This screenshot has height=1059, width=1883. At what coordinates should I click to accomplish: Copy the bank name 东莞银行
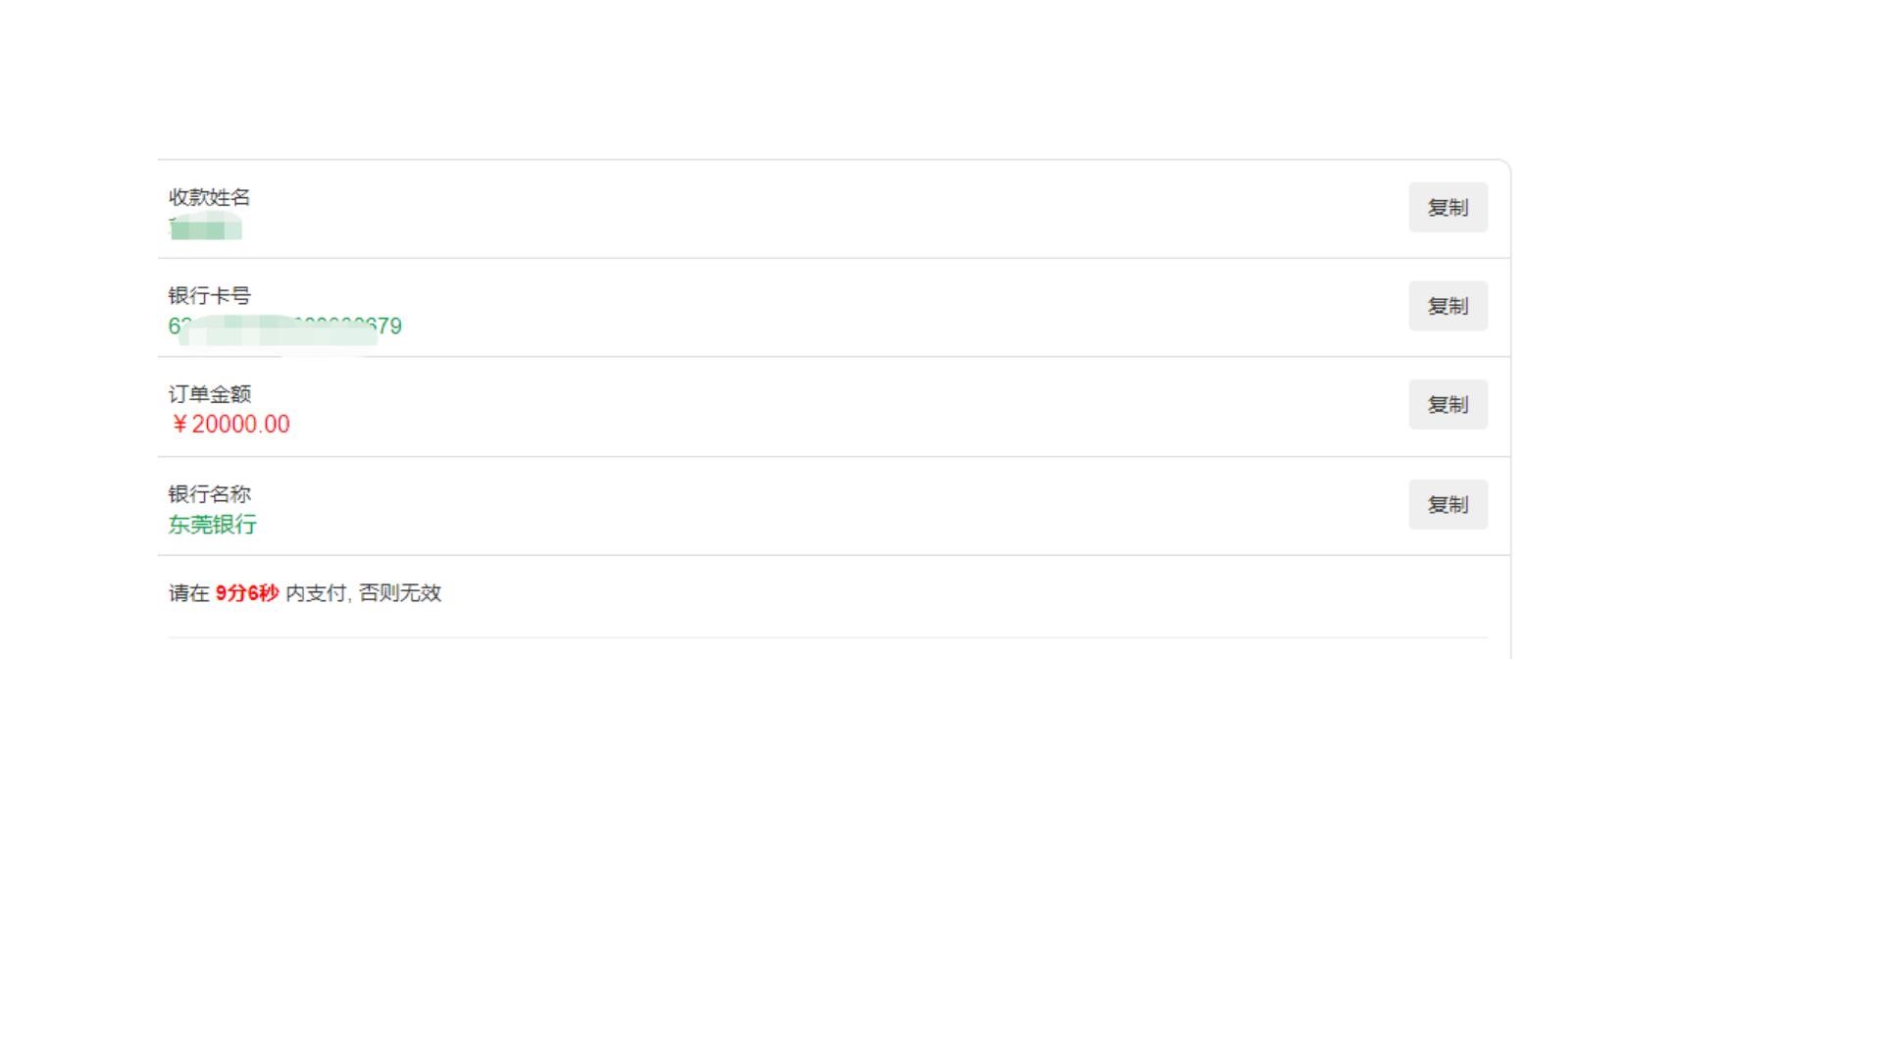[x=1448, y=505]
